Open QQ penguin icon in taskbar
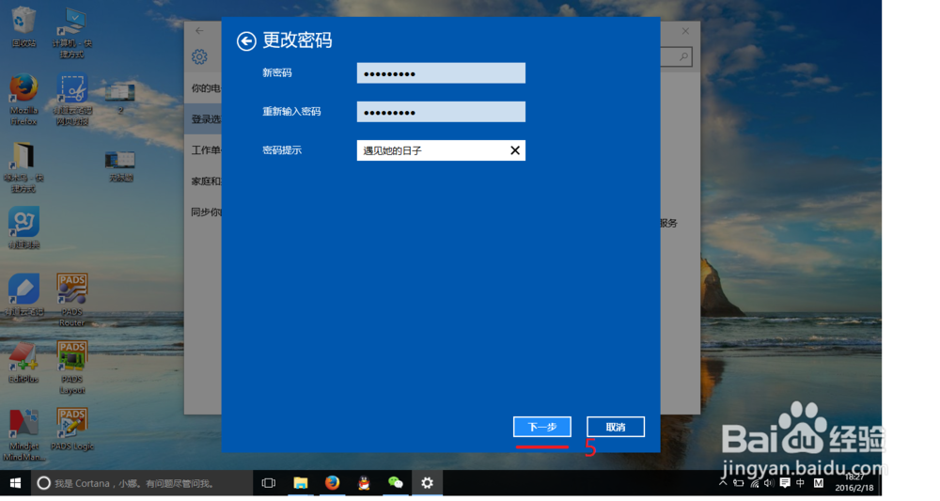This screenshot has height=501, width=940. 364,483
